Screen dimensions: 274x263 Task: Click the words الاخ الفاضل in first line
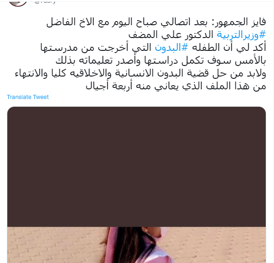[69, 22]
